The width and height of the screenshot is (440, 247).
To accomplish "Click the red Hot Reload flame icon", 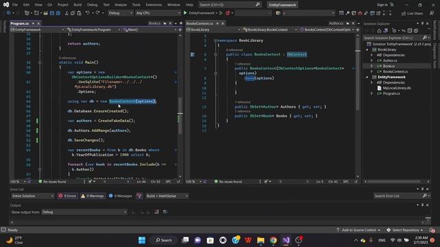I will tap(228, 13).
